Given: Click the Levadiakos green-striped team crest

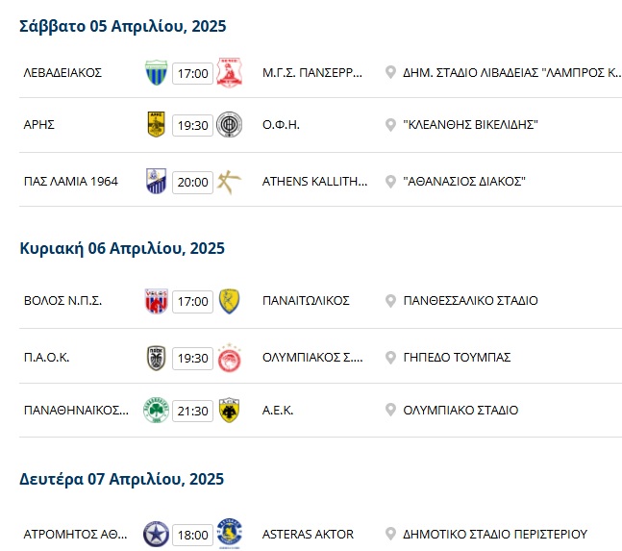Looking at the screenshot, I should [157, 73].
